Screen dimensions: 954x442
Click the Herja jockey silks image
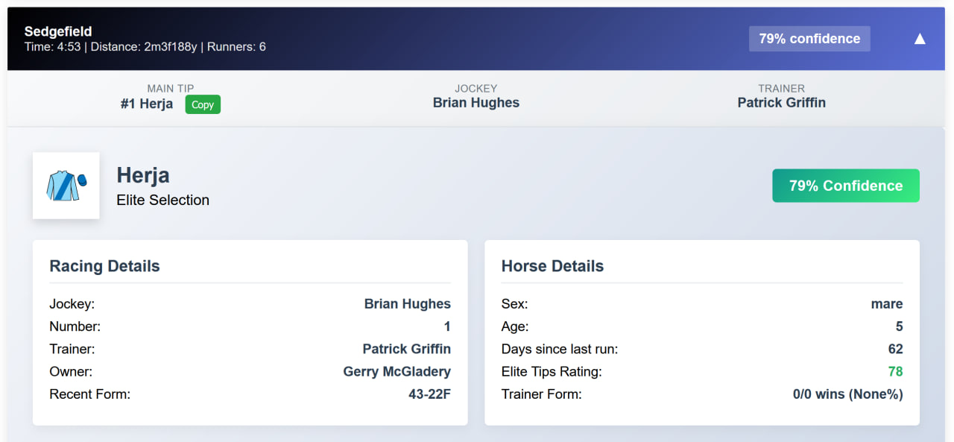[x=66, y=186]
